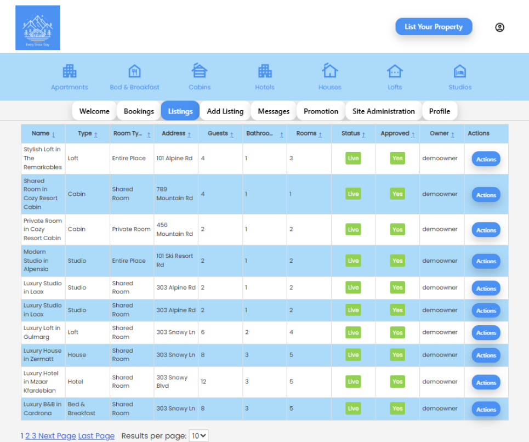Click the Every Snow Stay site logo
This screenshot has width=529, height=442.
click(x=38, y=28)
